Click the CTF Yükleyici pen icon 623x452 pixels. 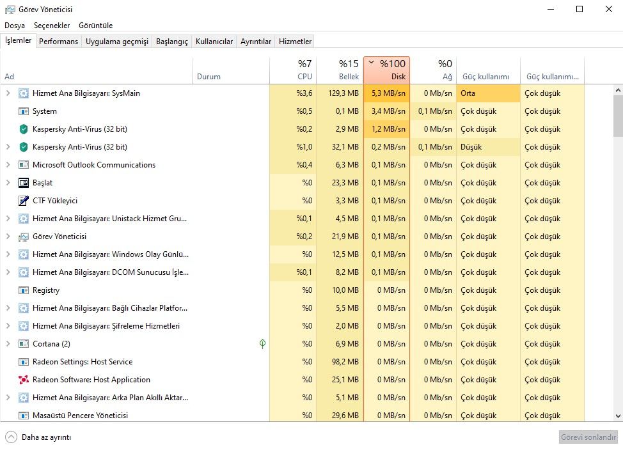click(x=24, y=201)
